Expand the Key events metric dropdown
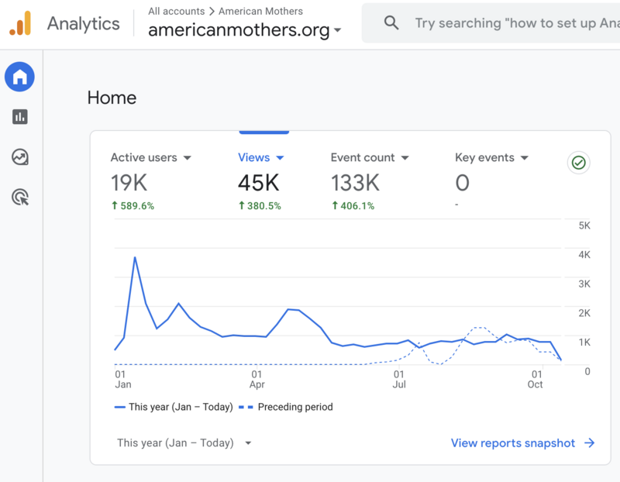The image size is (620, 482). (x=525, y=158)
